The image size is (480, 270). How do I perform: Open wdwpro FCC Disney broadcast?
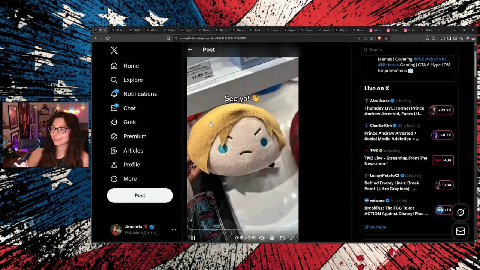(x=396, y=211)
